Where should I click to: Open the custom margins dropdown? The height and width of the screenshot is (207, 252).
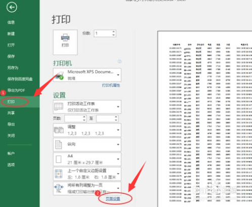point(87,174)
